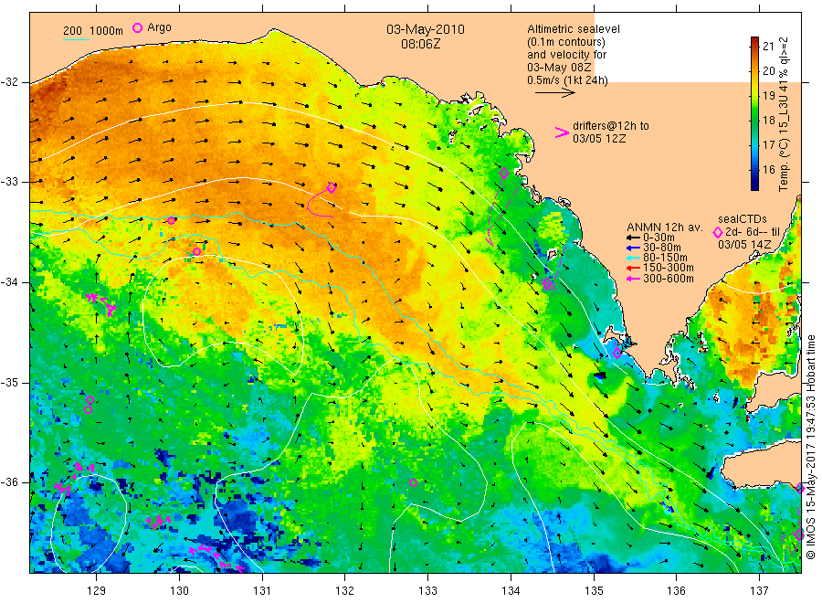
Task: Click the '03-May-2010' date title
Action: (x=426, y=29)
